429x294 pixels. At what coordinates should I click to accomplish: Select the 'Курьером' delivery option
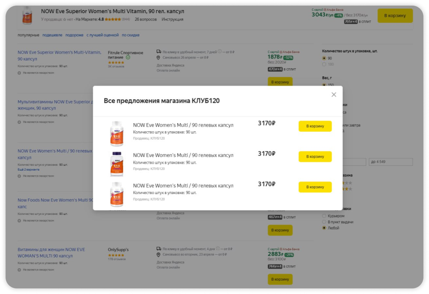tap(324, 216)
